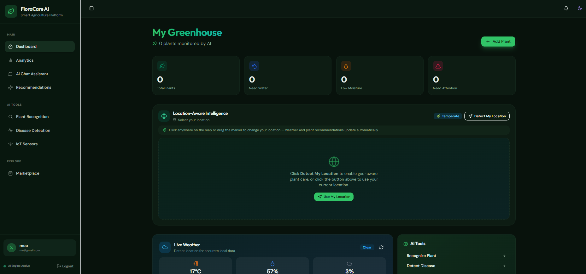Click the Total Plants leaf icon
Screen dimensions: 586x274
[162, 66]
